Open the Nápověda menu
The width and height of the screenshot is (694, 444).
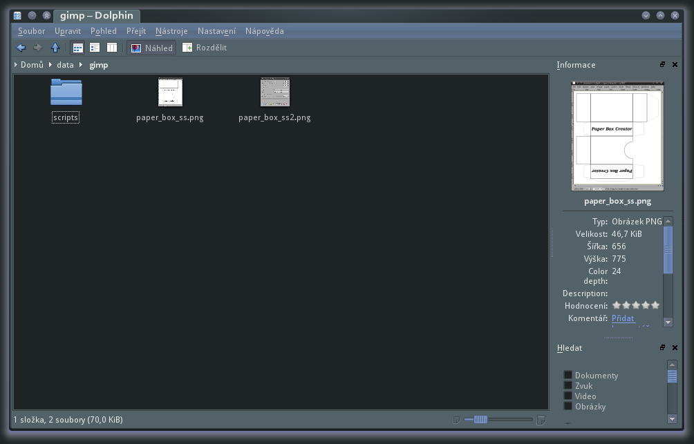pos(265,31)
